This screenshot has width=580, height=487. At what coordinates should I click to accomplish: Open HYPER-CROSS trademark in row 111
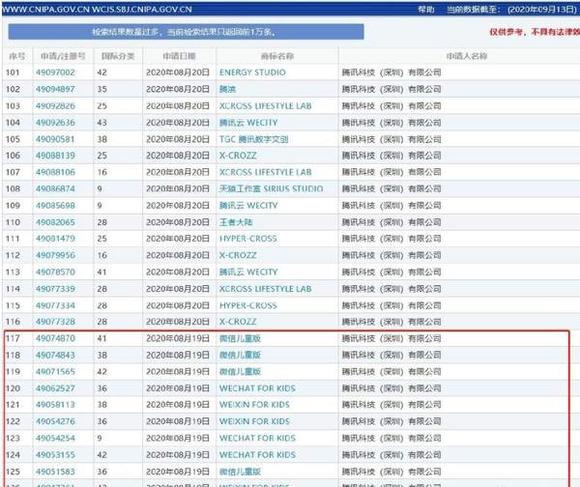pos(247,239)
